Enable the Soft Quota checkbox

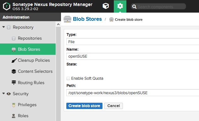pos(68,78)
